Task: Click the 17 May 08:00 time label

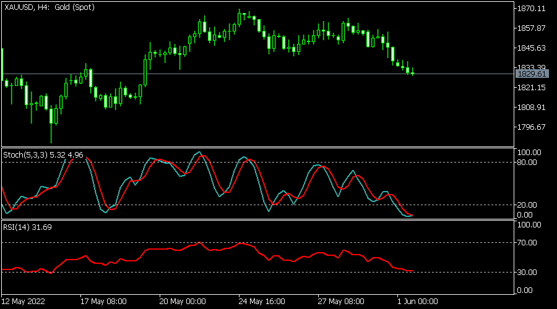Action: pos(103,302)
